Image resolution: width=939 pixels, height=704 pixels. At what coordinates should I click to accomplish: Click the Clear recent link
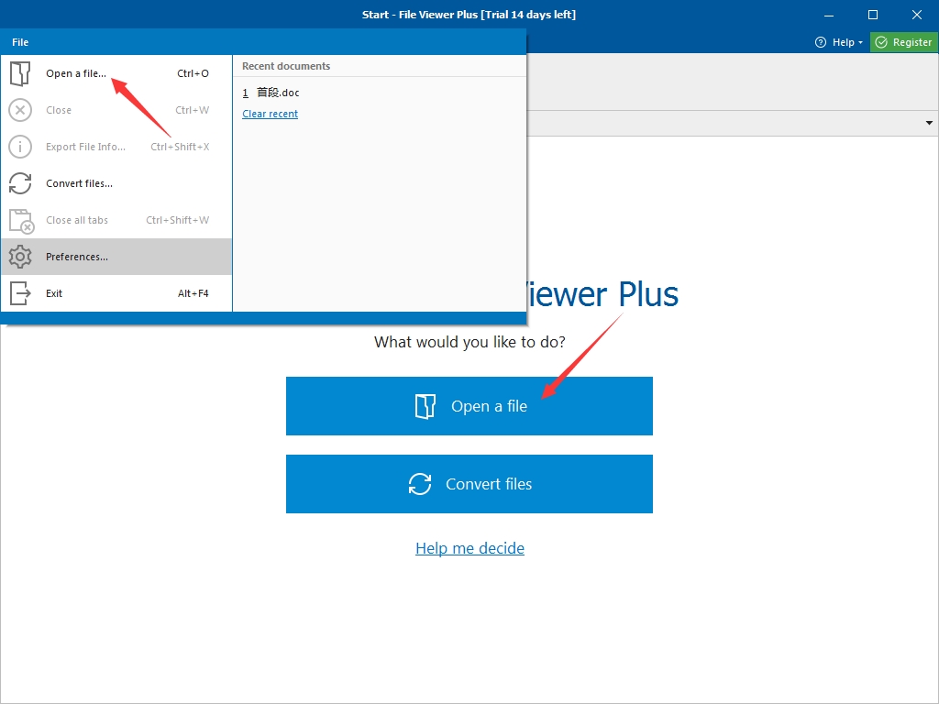271,114
